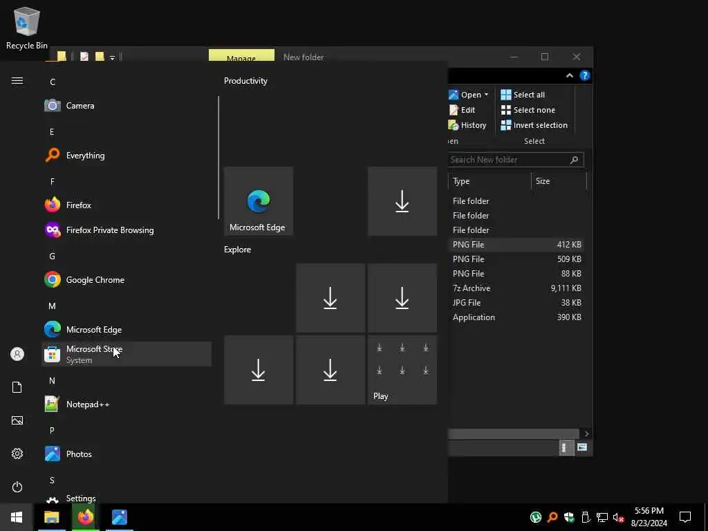The height and width of the screenshot is (531, 708).
Task: Click the Start app list scrollbar
Action: point(218,157)
